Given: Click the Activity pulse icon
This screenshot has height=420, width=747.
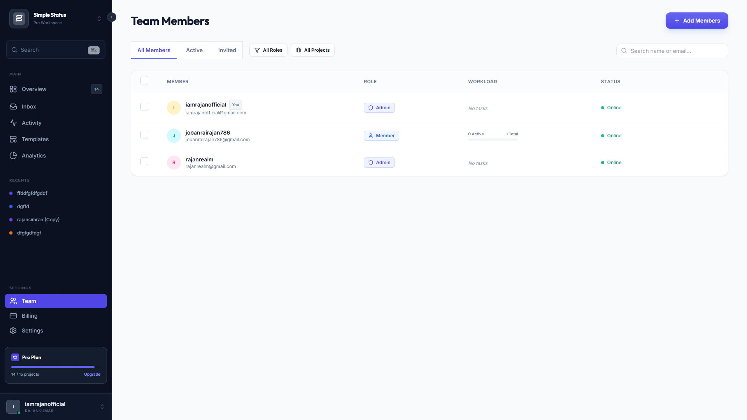Looking at the screenshot, I should tap(13, 123).
